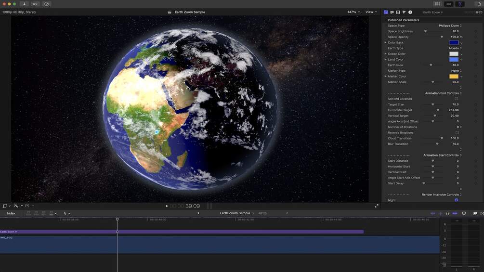
Task: Open the Keyword Editor key icon
Action: pyautogui.click(x=35, y=4)
